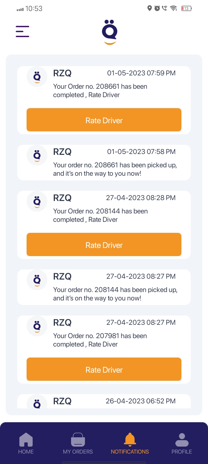
Task: Open the hamburger side menu
Action: coord(23,31)
